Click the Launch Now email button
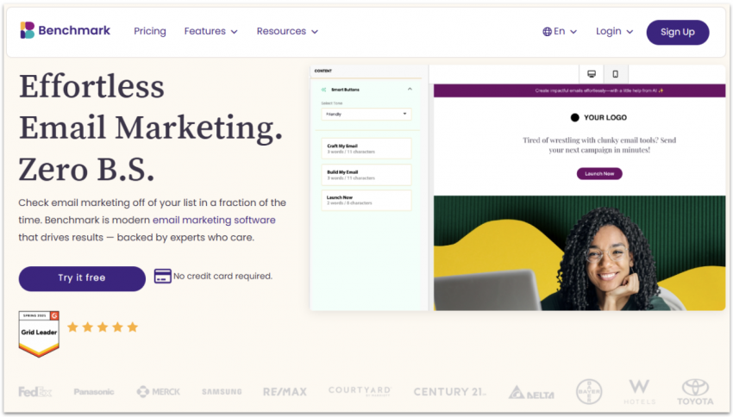This screenshot has height=417, width=733. click(599, 174)
